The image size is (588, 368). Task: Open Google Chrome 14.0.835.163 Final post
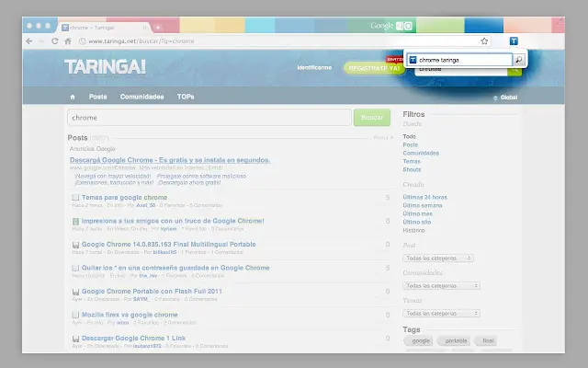coord(169,245)
